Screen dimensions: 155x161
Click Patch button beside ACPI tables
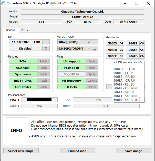coord(43,87)
